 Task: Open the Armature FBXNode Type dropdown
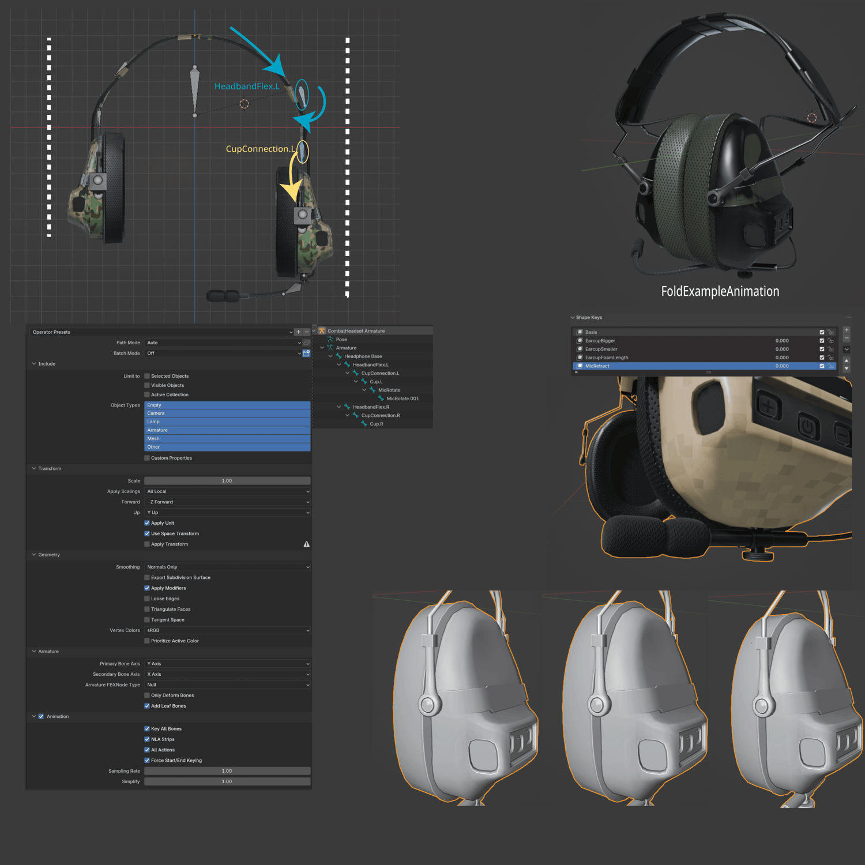pyautogui.click(x=227, y=685)
